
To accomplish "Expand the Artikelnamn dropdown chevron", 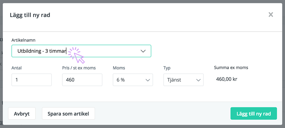I will click(x=143, y=51).
